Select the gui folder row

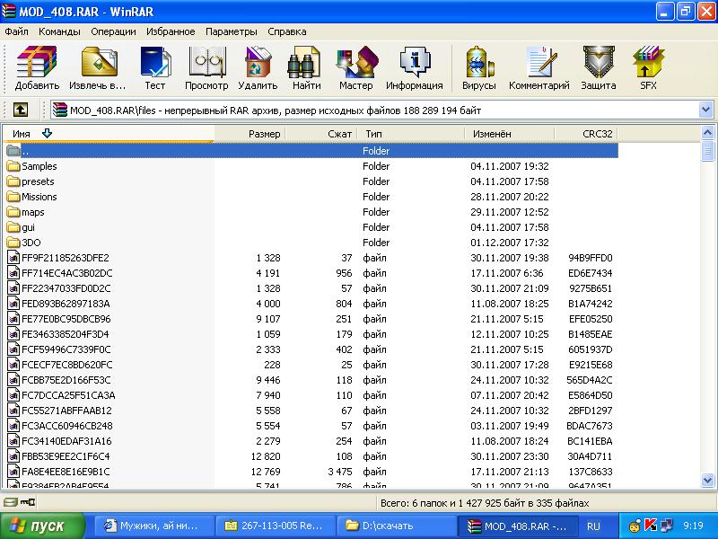click(312, 227)
